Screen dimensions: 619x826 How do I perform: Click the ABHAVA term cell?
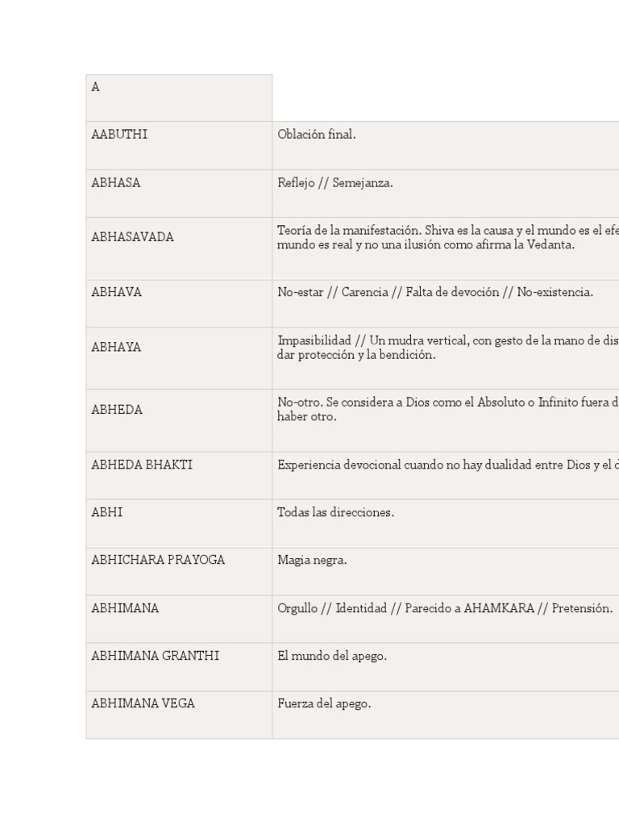(x=117, y=292)
